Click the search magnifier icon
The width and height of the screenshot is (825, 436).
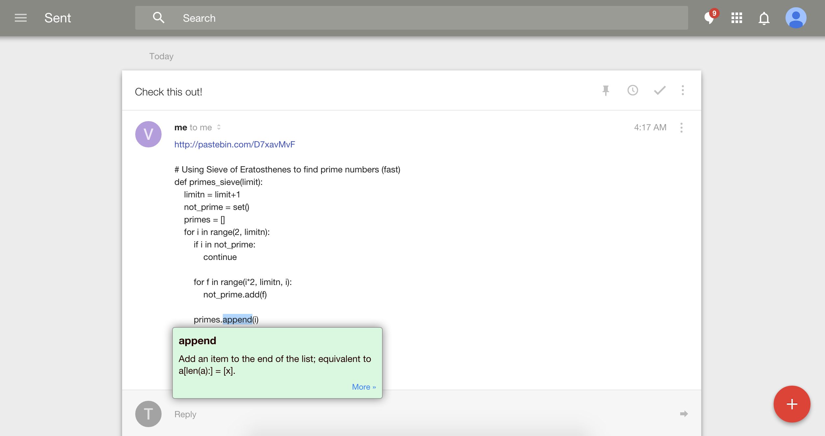158,18
